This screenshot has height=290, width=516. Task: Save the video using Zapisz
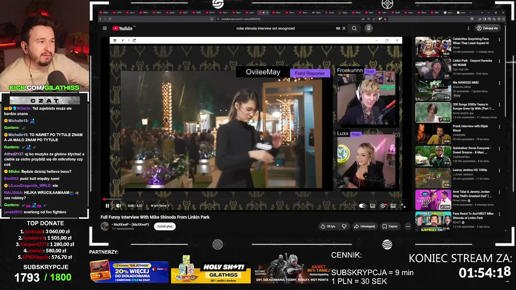(x=390, y=226)
